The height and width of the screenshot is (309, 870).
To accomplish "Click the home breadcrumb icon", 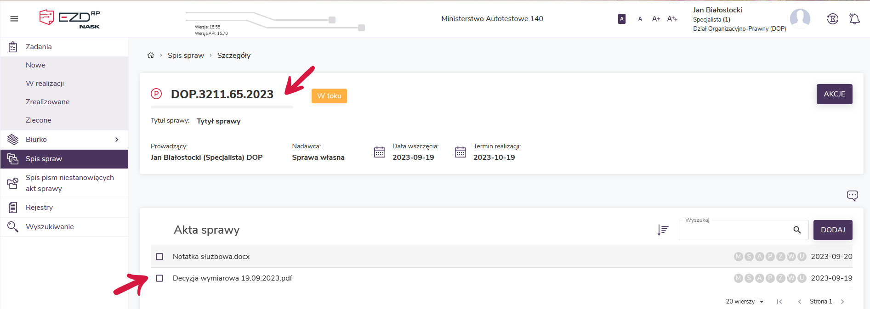I will pyautogui.click(x=151, y=56).
